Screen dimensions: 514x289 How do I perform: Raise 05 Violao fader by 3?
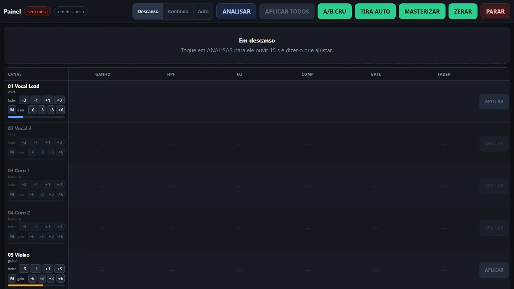coord(59,269)
